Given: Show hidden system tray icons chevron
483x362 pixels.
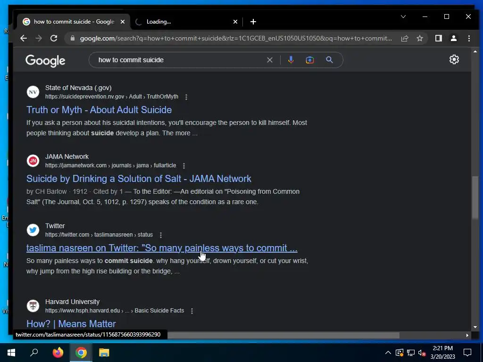Looking at the screenshot, I should pos(388,353).
